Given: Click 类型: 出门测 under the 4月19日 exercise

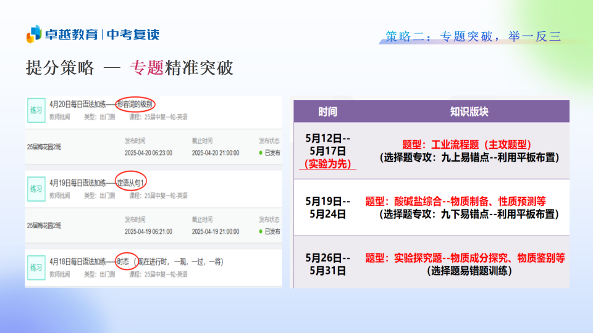Looking at the screenshot, I should [99, 195].
